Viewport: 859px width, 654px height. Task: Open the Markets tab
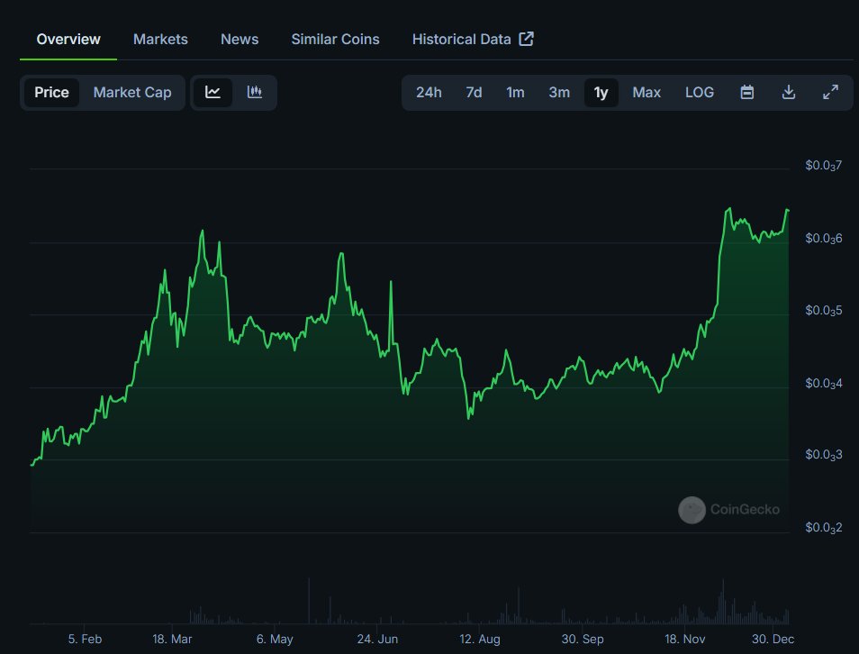(160, 39)
